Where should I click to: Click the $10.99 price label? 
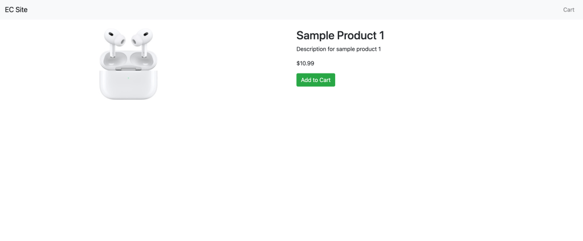coord(305,63)
